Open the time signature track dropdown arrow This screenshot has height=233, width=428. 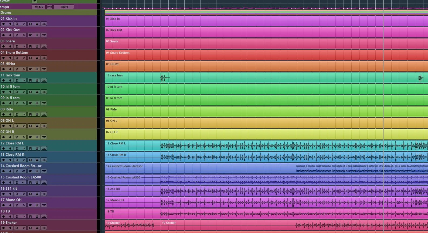[35, 1]
